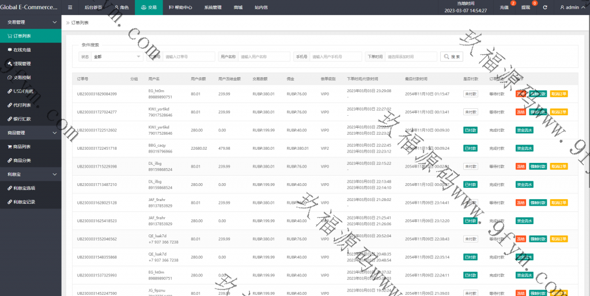Open 商品列表 in the sidebar
The height and width of the screenshot is (296, 590).
click(22, 146)
